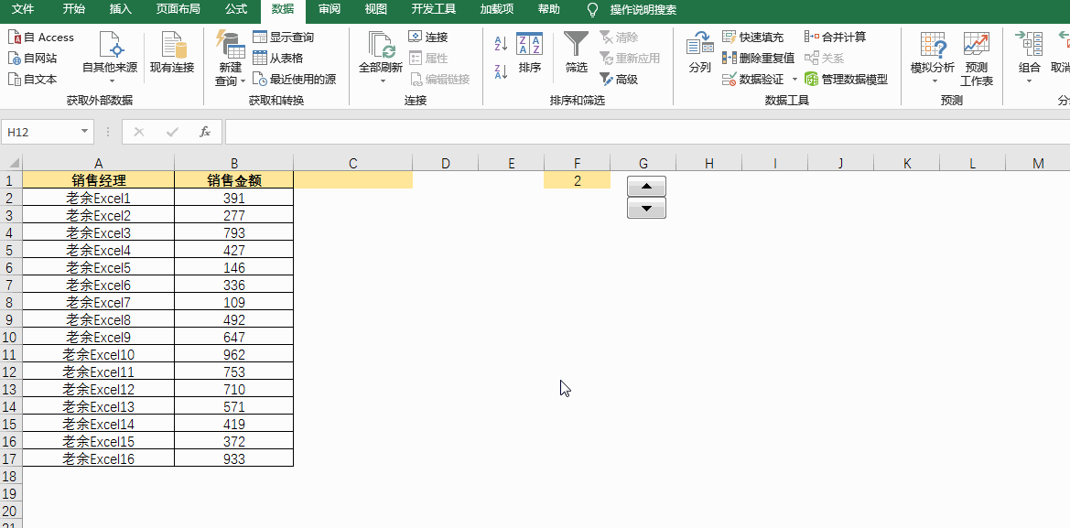Image resolution: width=1070 pixels, height=528 pixels.
Task: Select cell with value 146
Action: (234, 268)
